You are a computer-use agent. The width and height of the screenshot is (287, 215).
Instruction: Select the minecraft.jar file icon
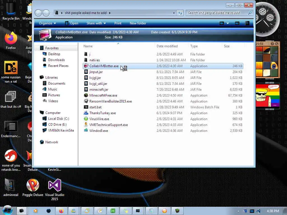tap(86, 89)
